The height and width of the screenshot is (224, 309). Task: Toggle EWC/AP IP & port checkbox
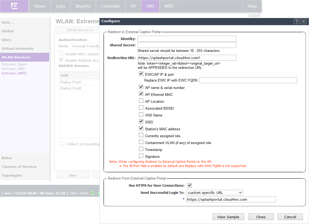click(x=141, y=74)
